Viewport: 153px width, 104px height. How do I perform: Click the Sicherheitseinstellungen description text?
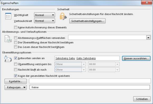pos(101,14)
